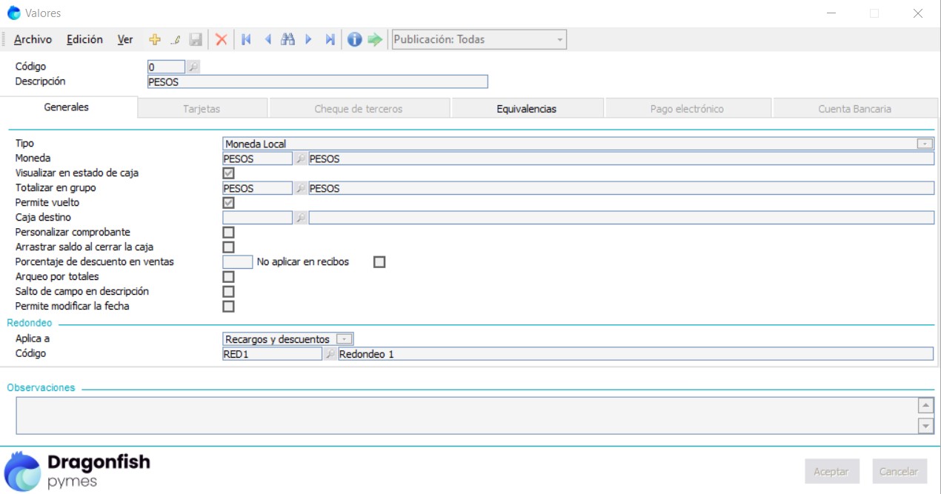The width and height of the screenshot is (941, 494).
Task: Go to previous record arrow
Action: 267,40
